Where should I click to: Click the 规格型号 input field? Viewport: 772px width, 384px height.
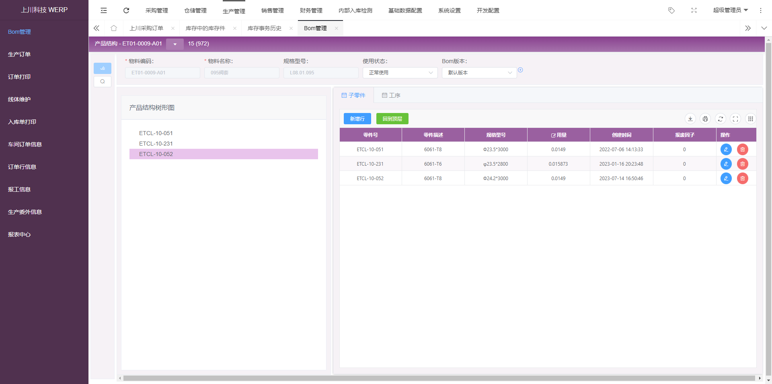tap(321, 73)
